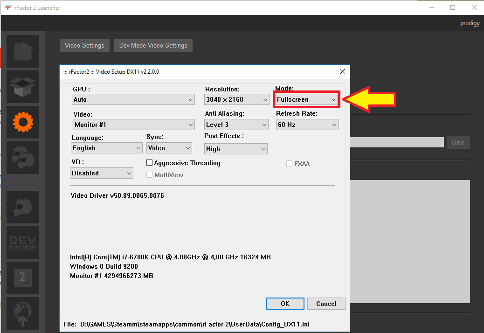Open the Mode dropdown set to Fullscreen
This screenshot has width=484, height=333.
(x=306, y=99)
